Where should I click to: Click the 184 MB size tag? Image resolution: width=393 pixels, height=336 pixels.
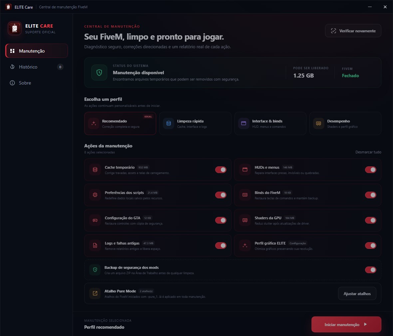(290, 218)
